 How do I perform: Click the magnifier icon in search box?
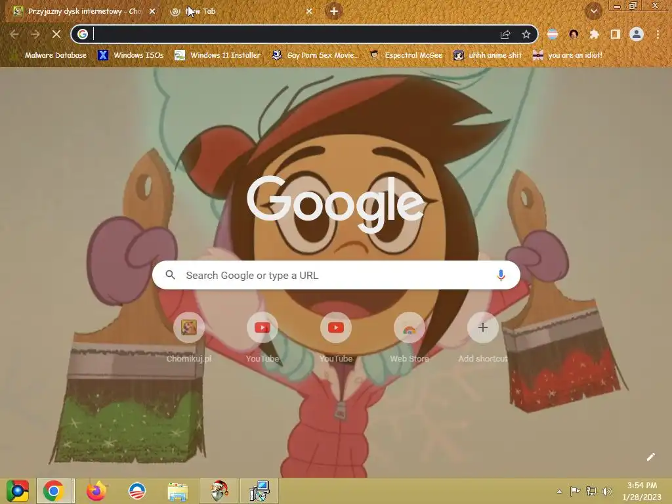point(170,275)
